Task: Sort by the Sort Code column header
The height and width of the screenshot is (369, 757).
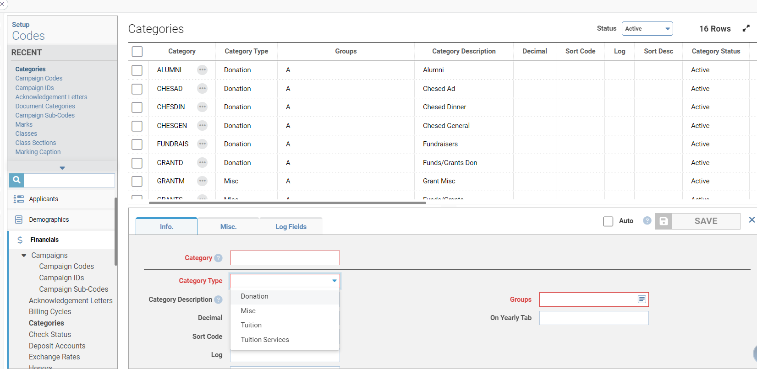Action: (x=580, y=51)
